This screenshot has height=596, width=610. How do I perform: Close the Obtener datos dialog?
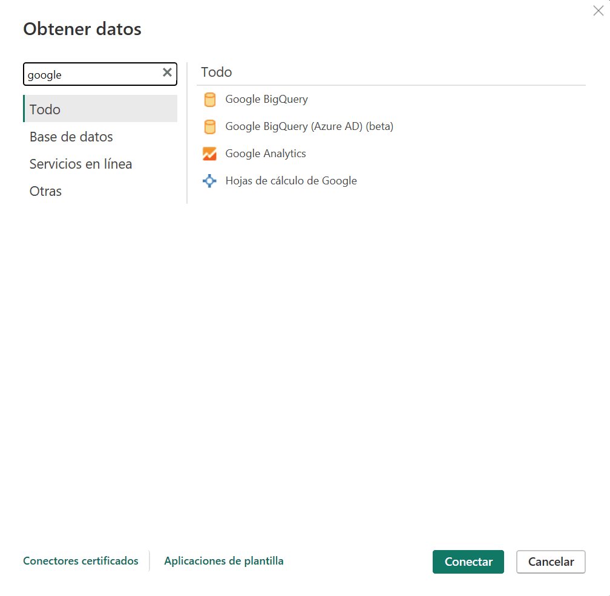point(599,10)
